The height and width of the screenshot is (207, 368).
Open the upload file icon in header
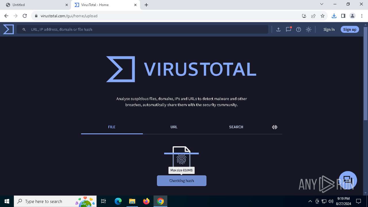point(278,29)
